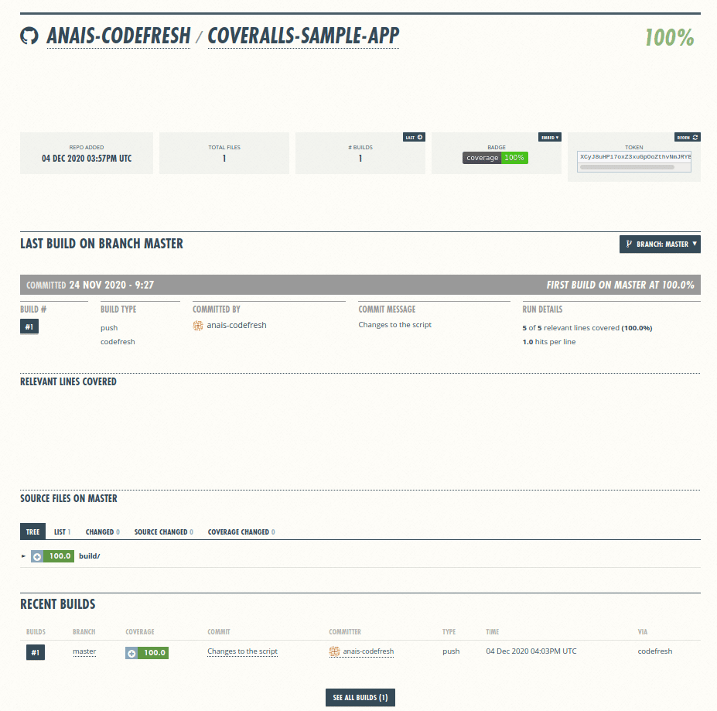Click the coverage 100% badge image
Screen dimensions: 717x711
(x=496, y=157)
